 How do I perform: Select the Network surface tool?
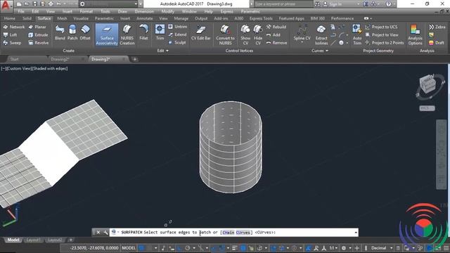(14, 27)
